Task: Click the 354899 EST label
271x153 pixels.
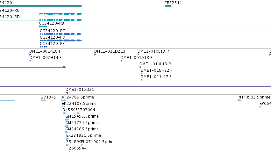Action: (74, 142)
